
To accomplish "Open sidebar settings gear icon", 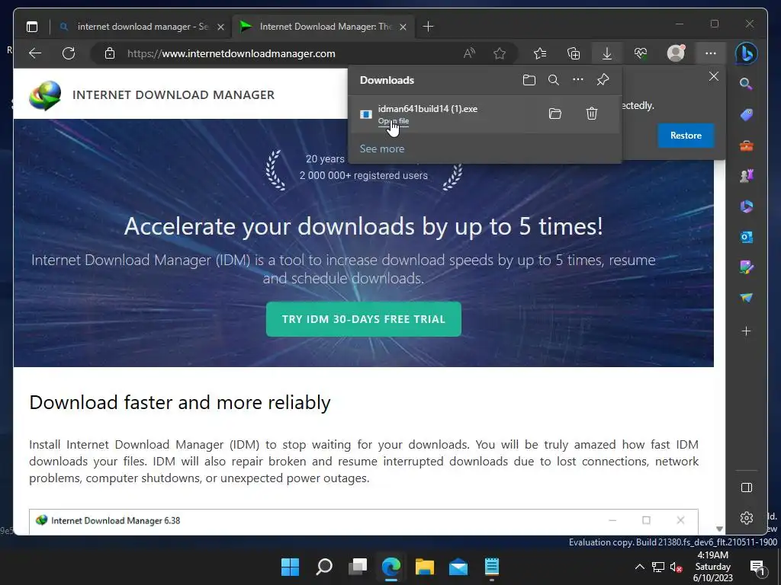I will 747,518.
